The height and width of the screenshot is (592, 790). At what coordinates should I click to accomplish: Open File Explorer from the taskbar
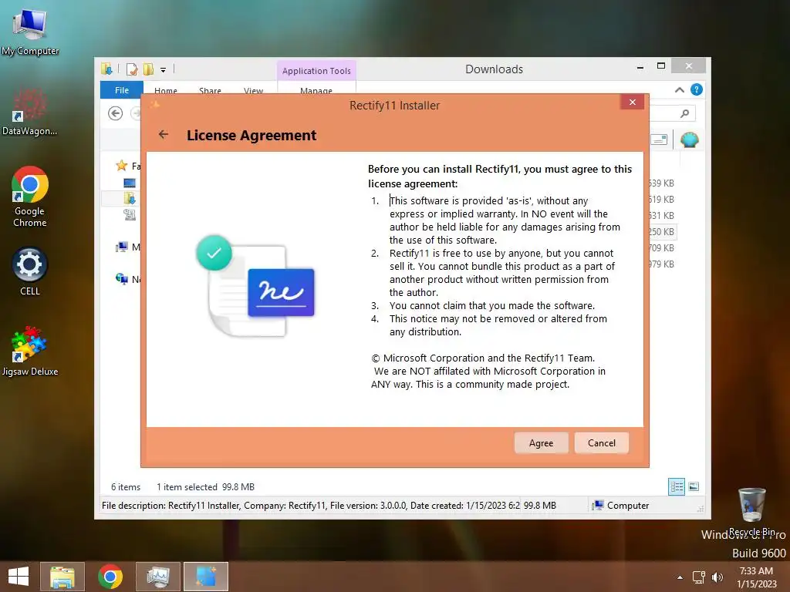[x=62, y=577]
